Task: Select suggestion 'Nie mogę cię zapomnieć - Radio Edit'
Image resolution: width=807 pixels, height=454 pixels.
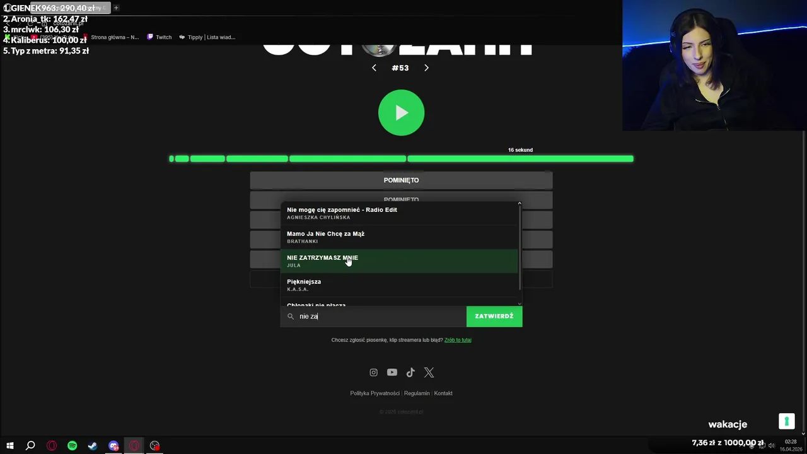Action: (x=398, y=213)
